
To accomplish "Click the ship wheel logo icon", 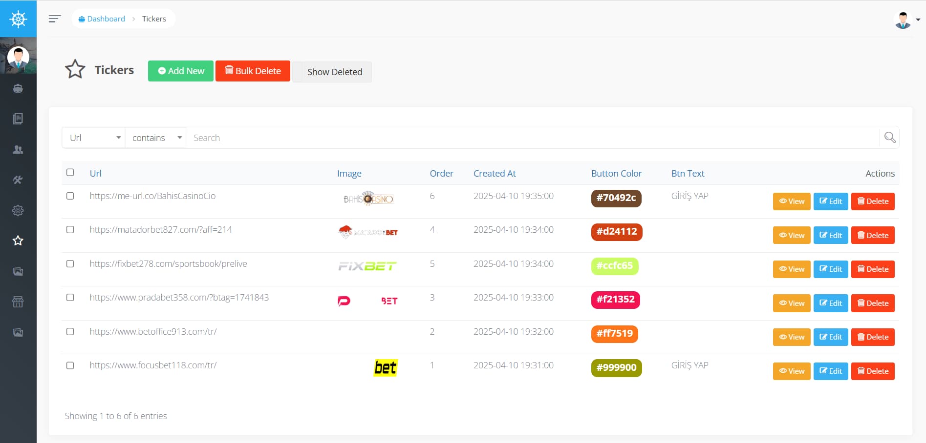I will [18, 19].
